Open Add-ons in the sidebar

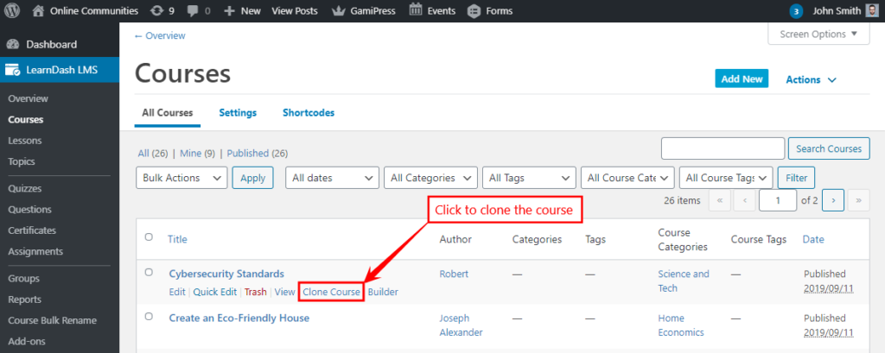click(27, 341)
